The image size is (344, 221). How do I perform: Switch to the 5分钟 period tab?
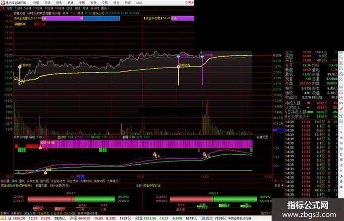(x=28, y=8)
